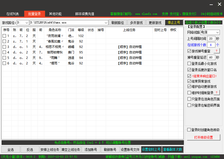Enable 维护时强制登录 checkbox
224x159 pixels.
click(x=189, y=93)
